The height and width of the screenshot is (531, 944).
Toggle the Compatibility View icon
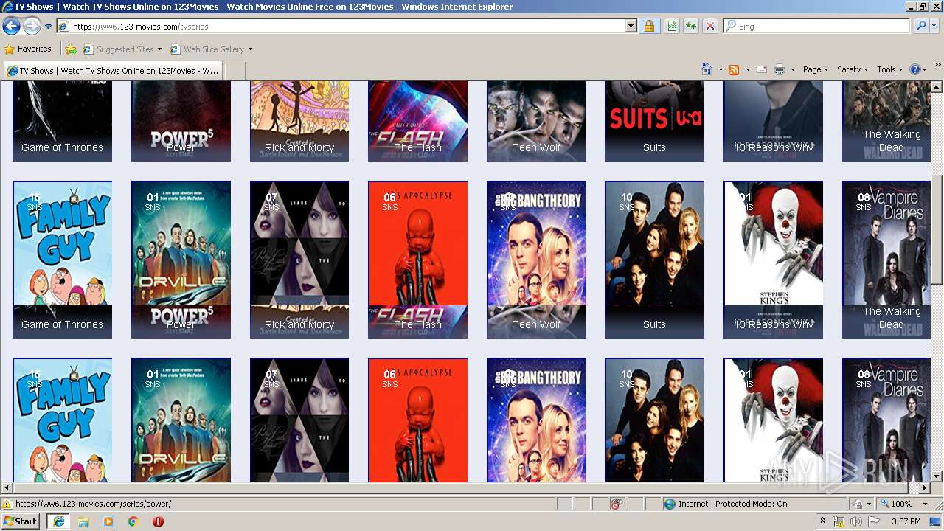point(672,27)
